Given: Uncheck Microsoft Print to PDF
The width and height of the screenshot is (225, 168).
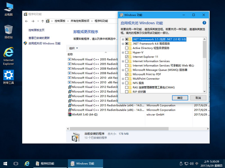Looking at the screenshot, I should (127, 74).
